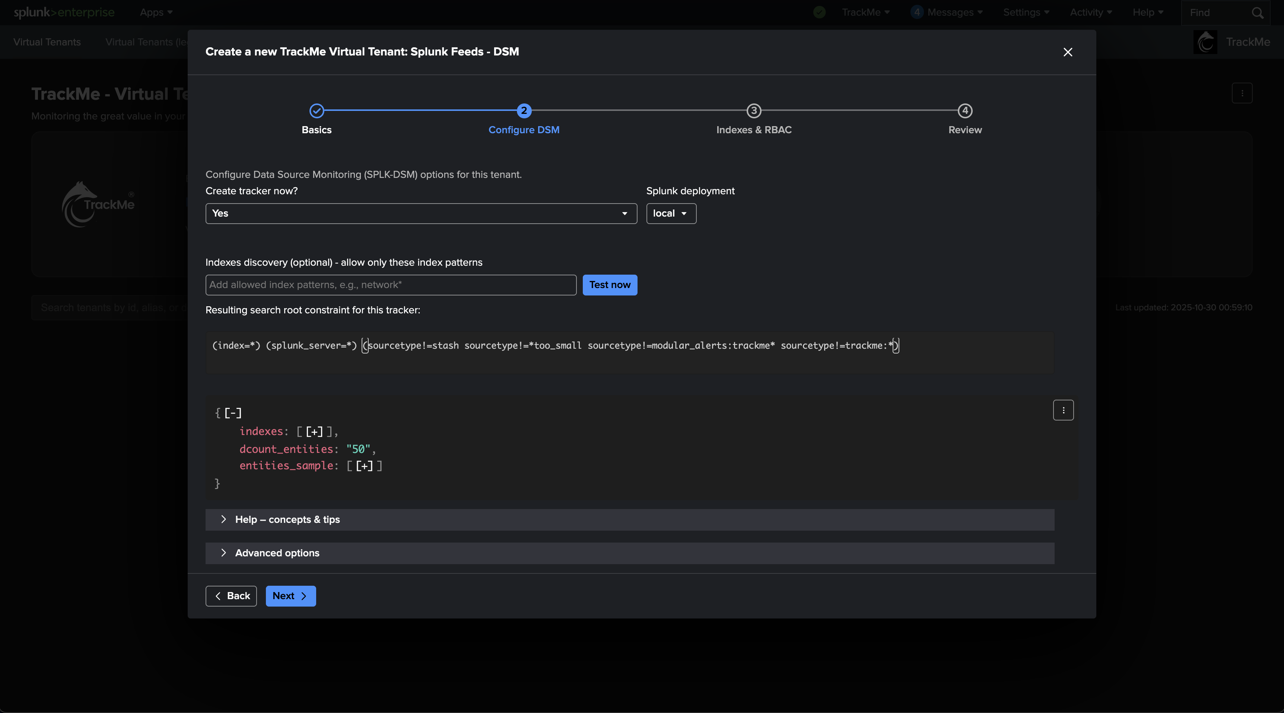Open the Create tracker now dropdown
The image size is (1284, 713).
[421, 213]
